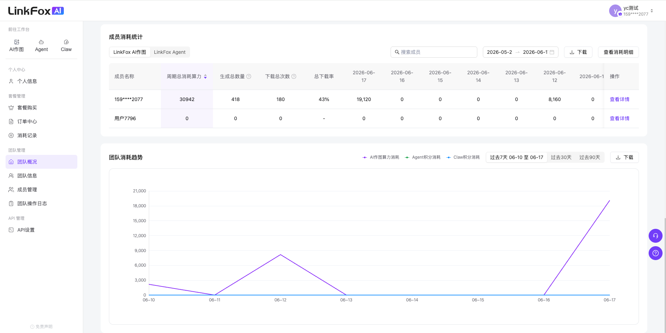The image size is (666, 333).
Task: Expand the account switcher arrows
Action: [652, 11]
